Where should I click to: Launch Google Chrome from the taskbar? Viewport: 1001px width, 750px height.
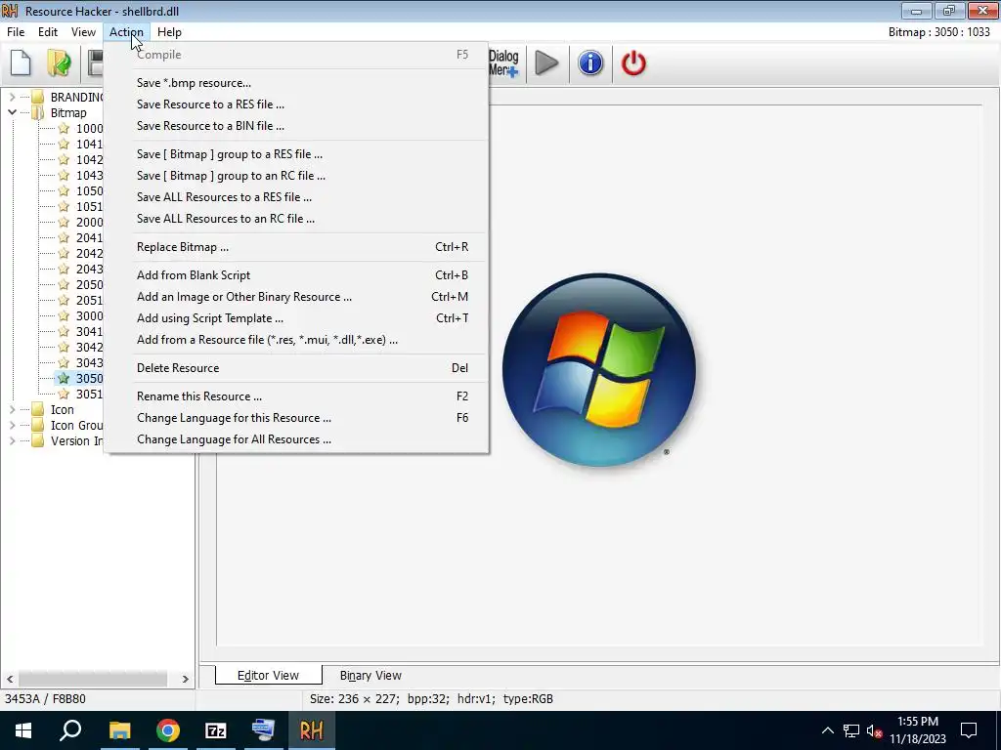[x=168, y=730]
